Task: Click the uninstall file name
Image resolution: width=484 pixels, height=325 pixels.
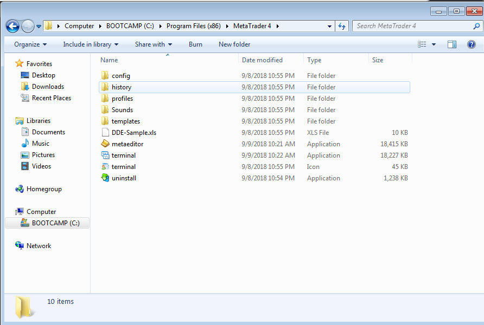Action: coord(124,178)
